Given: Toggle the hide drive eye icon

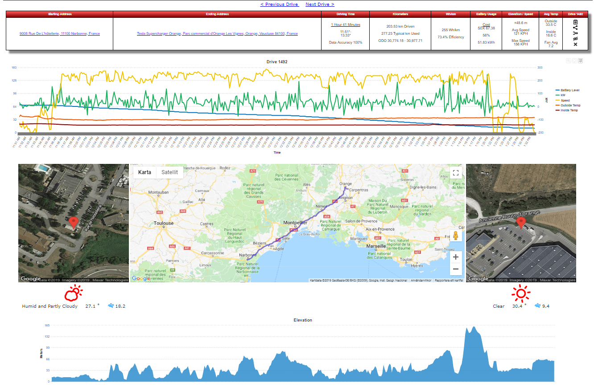Looking at the screenshot, I should click(575, 39).
